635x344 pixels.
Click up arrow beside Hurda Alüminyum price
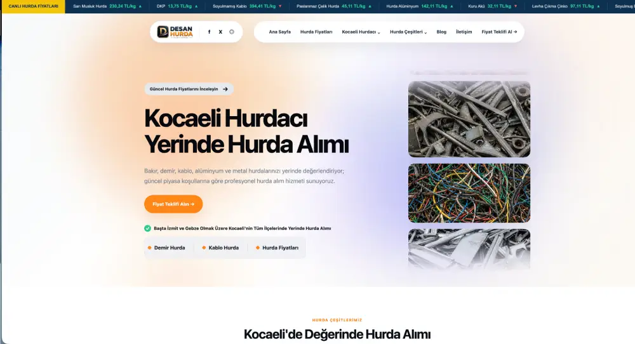(451, 6)
